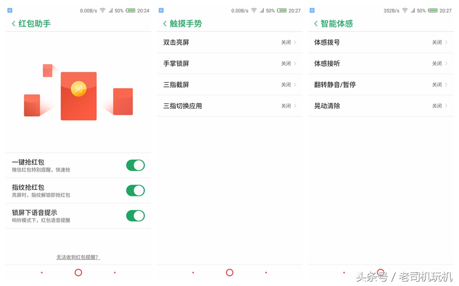
Task: Select the 晃动清除 entry
Action: [381, 106]
